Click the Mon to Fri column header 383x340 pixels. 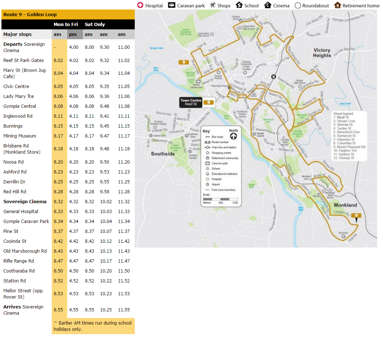pyautogui.click(x=66, y=25)
